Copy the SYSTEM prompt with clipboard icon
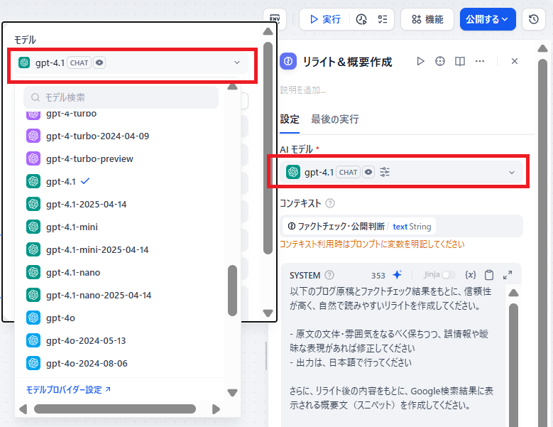This screenshot has width=553, height=427. click(489, 275)
